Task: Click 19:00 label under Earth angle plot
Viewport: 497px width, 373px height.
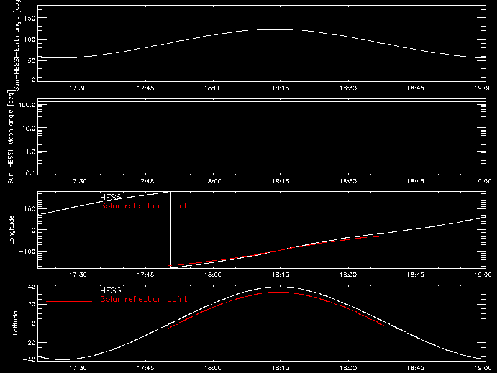Action: tap(483, 88)
